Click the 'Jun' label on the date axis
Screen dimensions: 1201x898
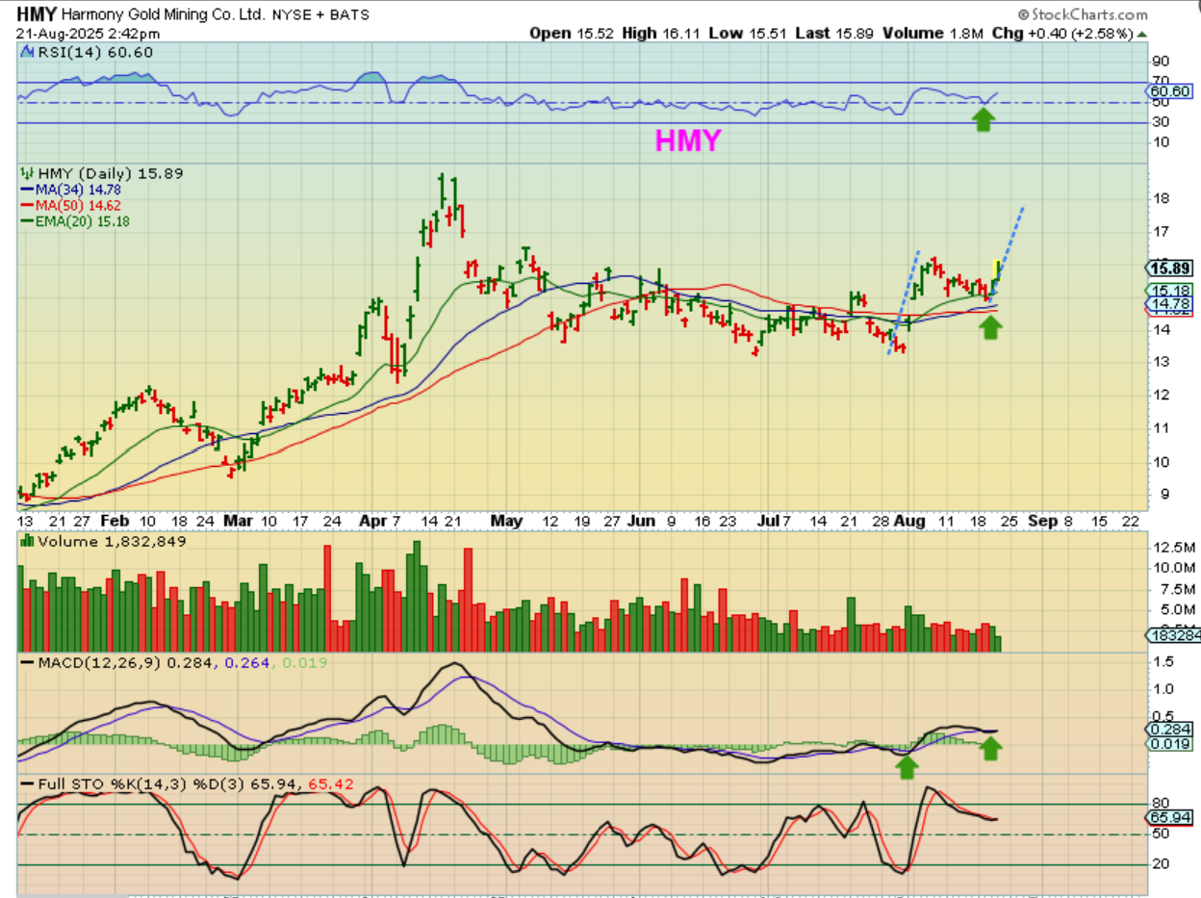tap(641, 521)
